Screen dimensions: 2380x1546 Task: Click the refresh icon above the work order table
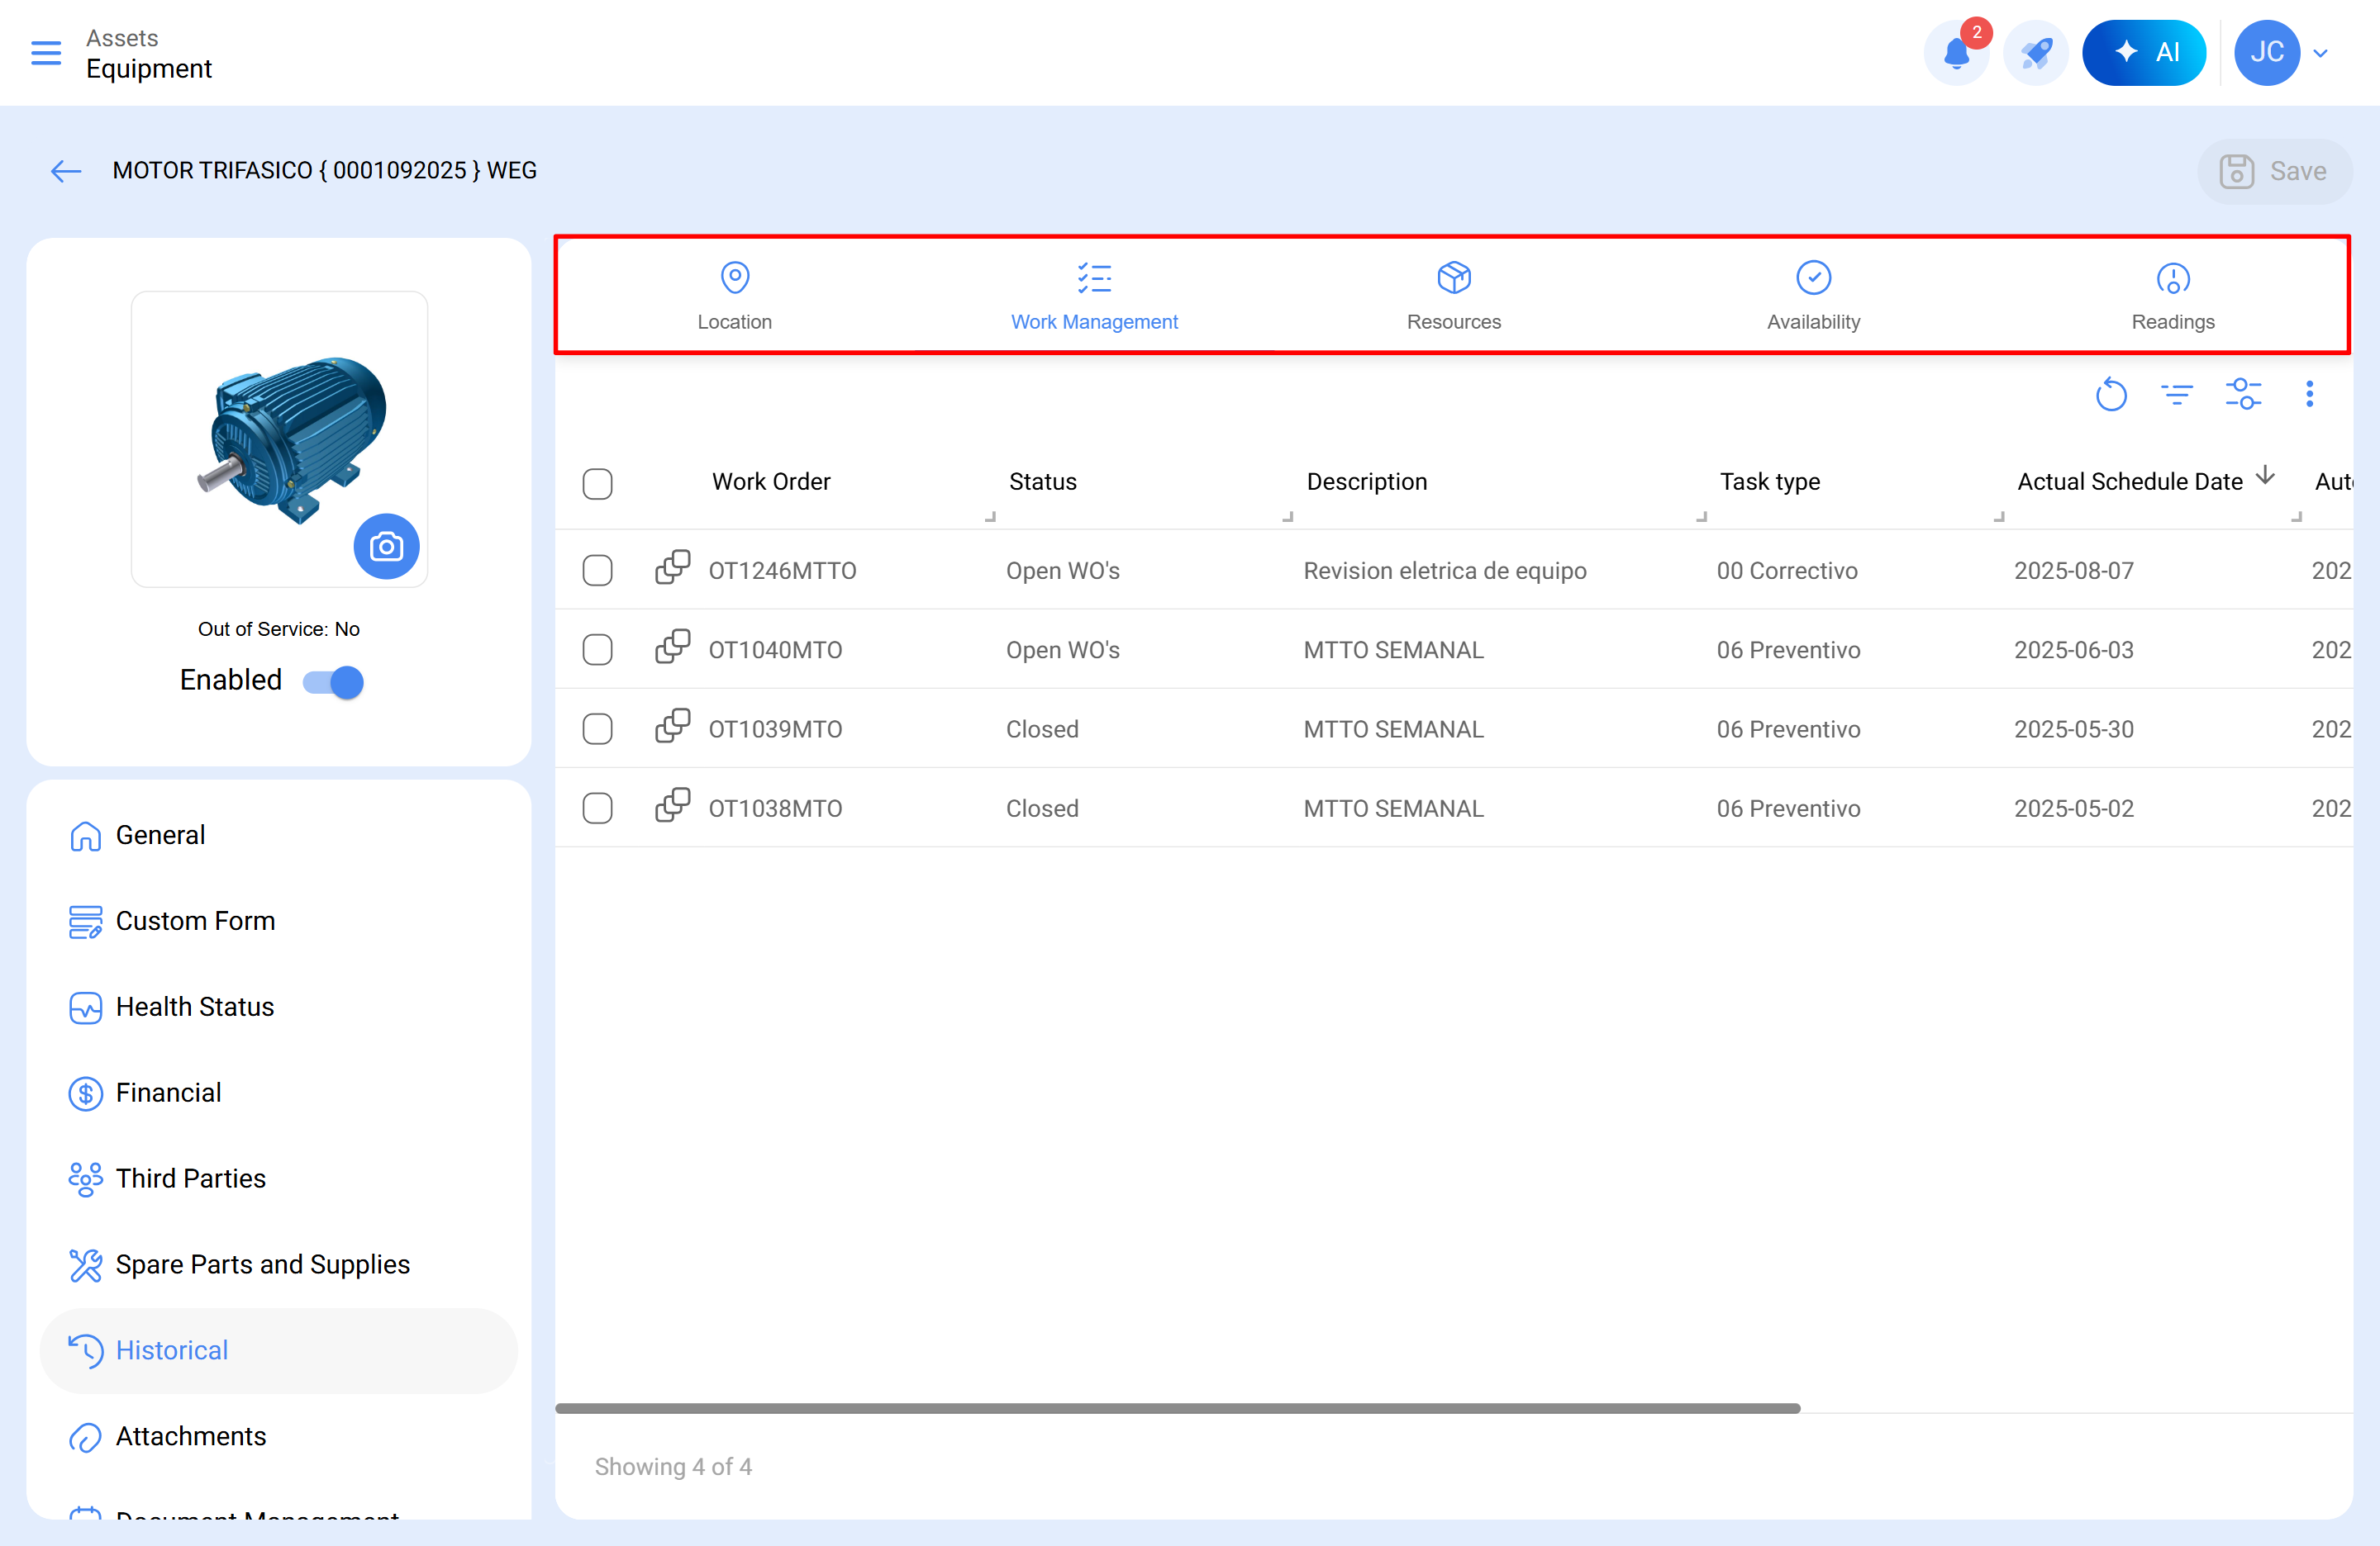[2111, 394]
